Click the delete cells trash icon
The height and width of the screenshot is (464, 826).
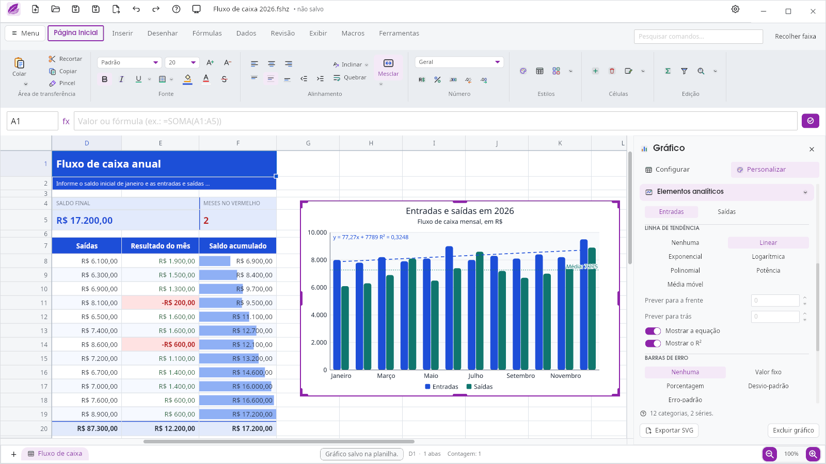coord(612,71)
